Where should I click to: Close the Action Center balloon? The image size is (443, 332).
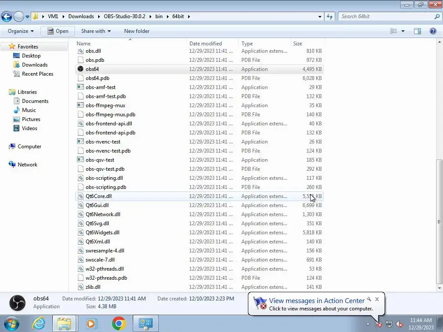[x=377, y=299]
